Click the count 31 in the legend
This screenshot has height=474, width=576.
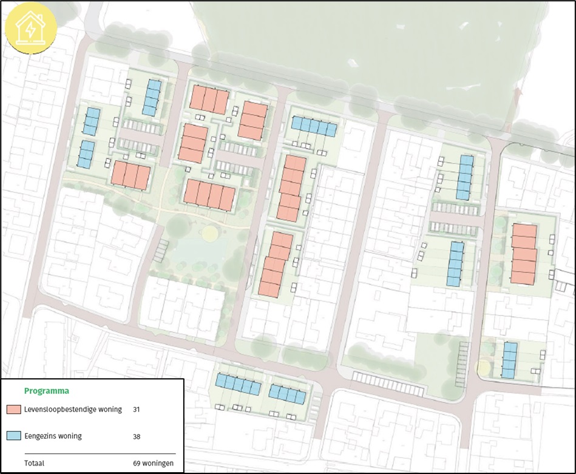pos(137,410)
